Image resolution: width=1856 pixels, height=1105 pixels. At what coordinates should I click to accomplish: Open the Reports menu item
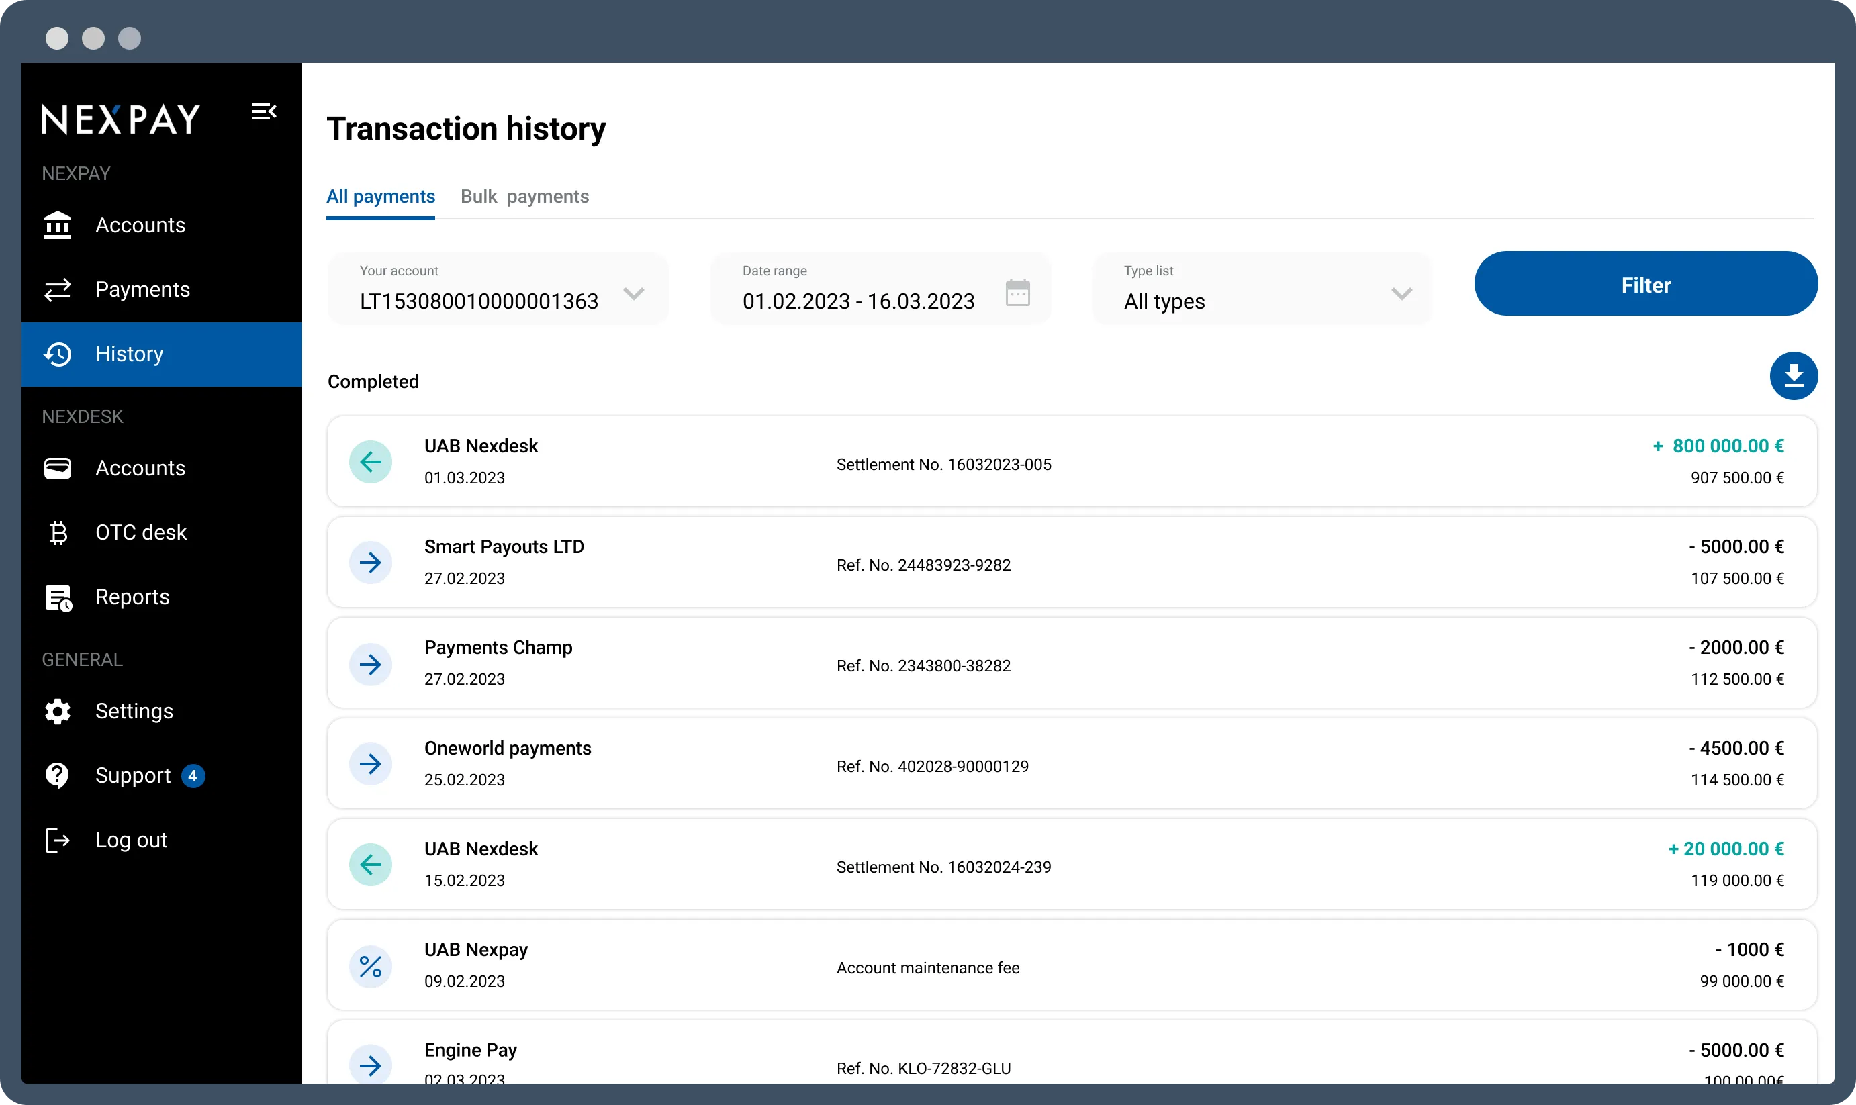[162, 597]
